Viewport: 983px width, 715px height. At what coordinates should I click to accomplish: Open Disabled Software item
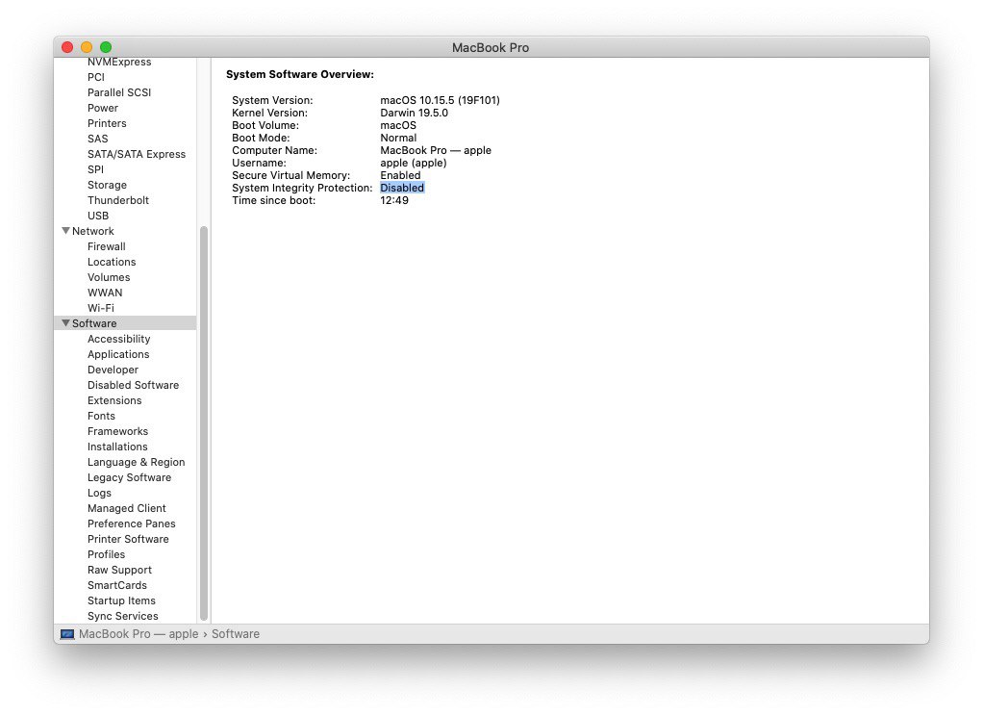pos(133,385)
